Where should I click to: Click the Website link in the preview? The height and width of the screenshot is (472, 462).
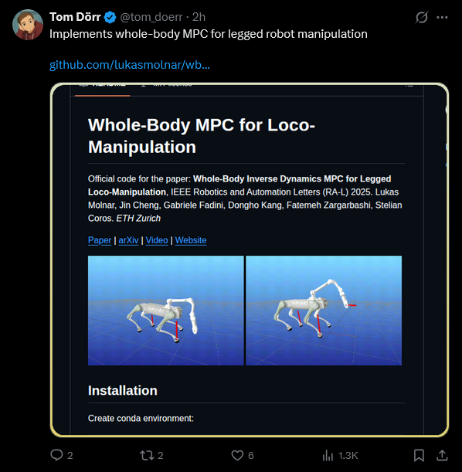tap(191, 240)
